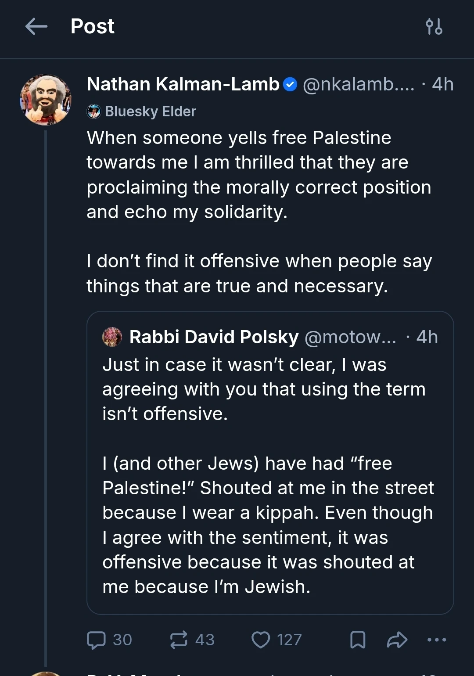Click the reply speech bubble icon

pyautogui.click(x=96, y=640)
